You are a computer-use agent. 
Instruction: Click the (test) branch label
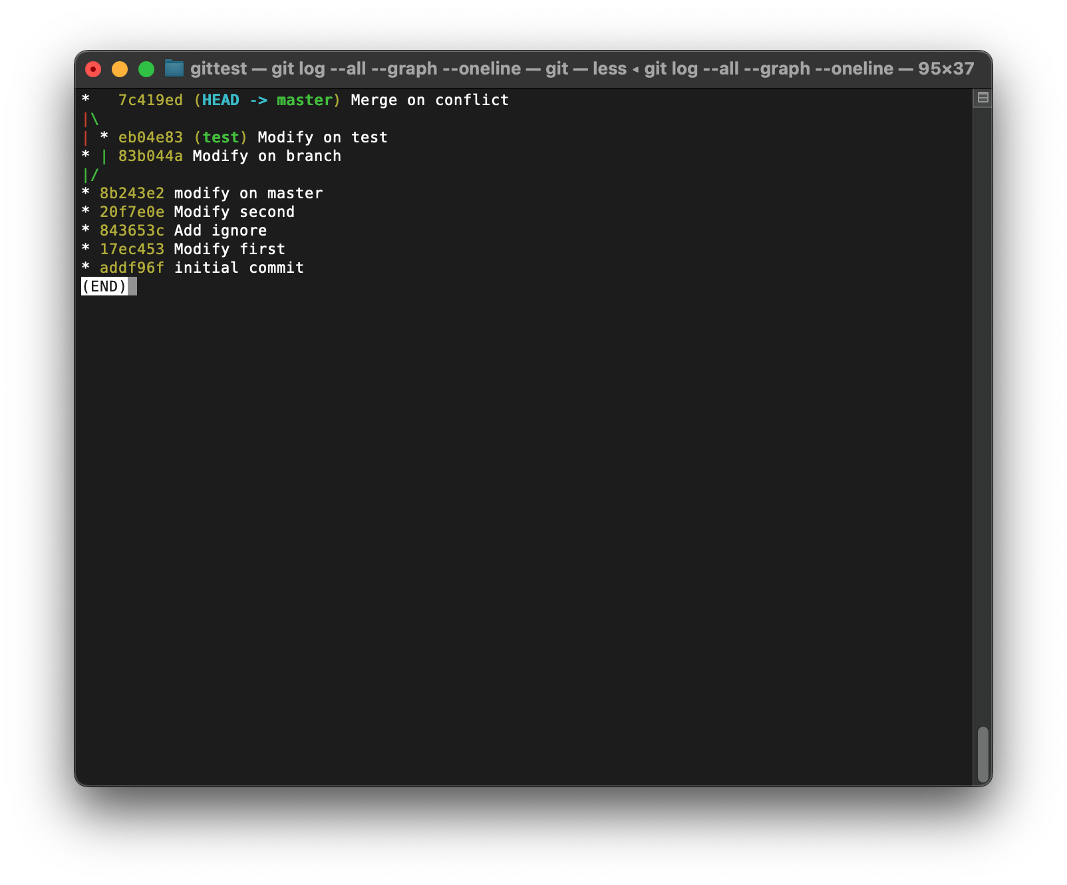click(x=220, y=137)
